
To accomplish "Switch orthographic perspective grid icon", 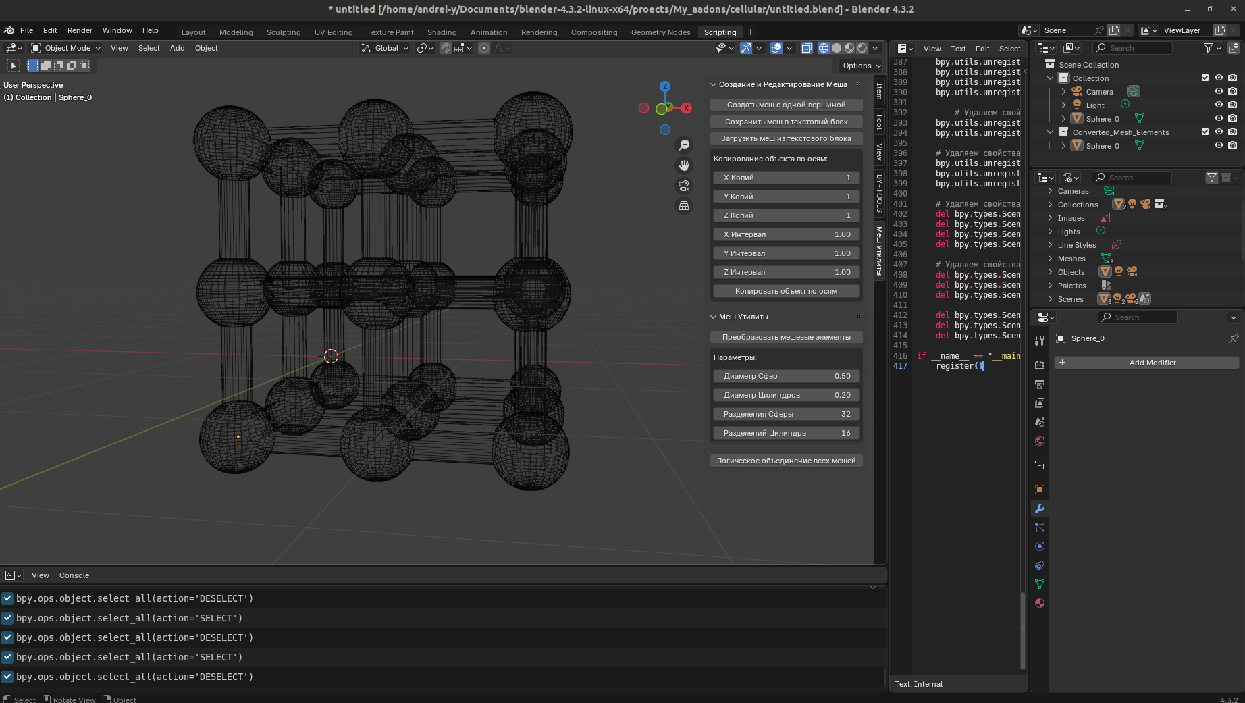I will click(684, 206).
